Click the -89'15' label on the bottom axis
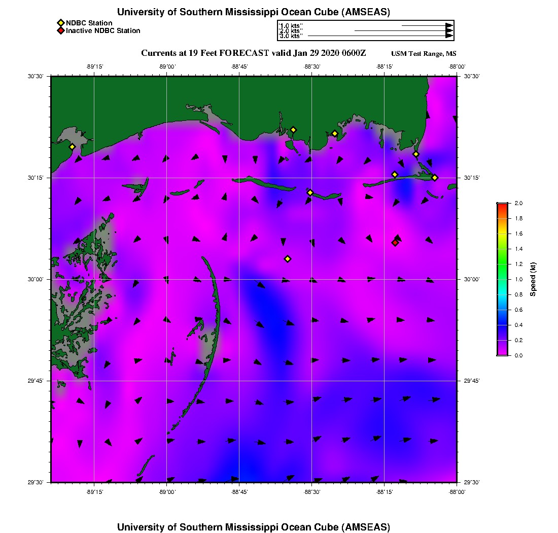 (94, 492)
